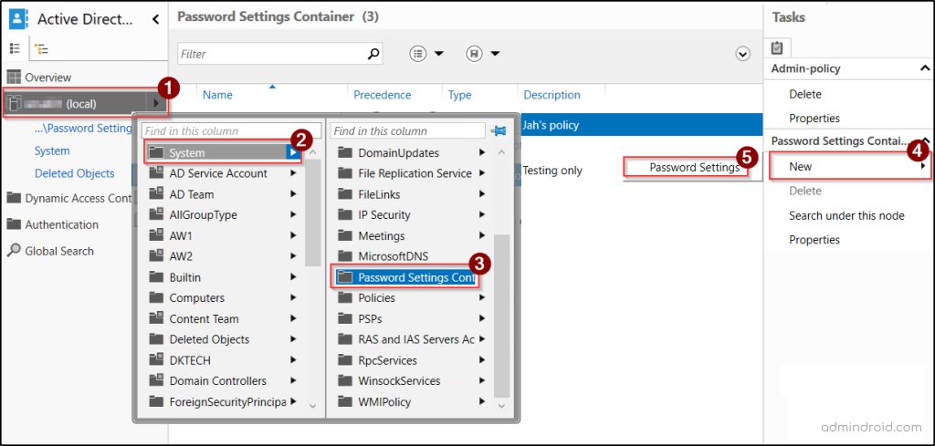Viewport: 935px width, 446px height.
Task: Collapse the navigation pane with left chevron
Action: pos(155,18)
